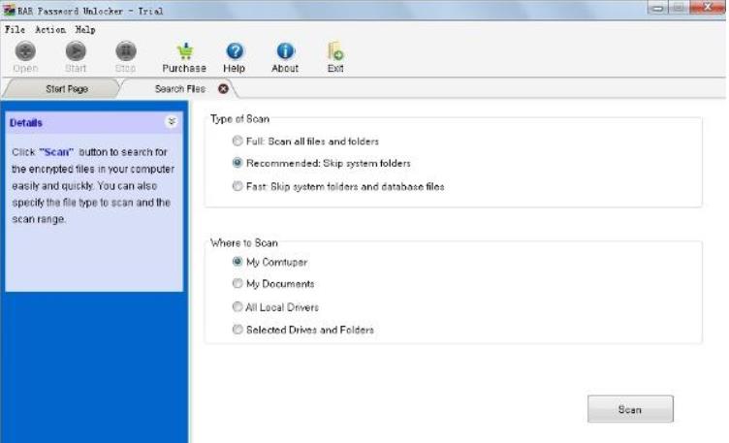Viewport: 729px width, 443px height.
Task: Open the About info icon
Action: click(285, 51)
